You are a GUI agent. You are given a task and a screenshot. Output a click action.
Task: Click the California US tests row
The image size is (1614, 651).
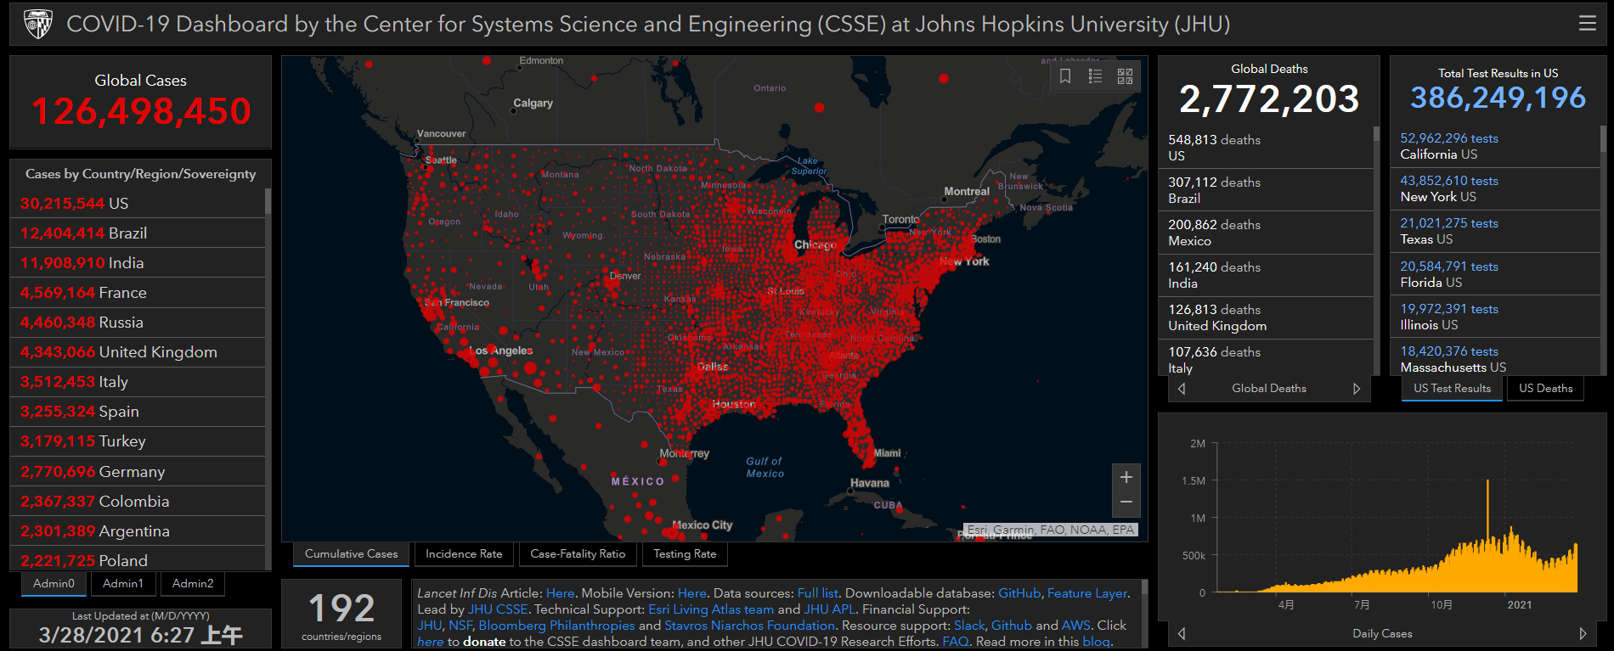point(1495,146)
